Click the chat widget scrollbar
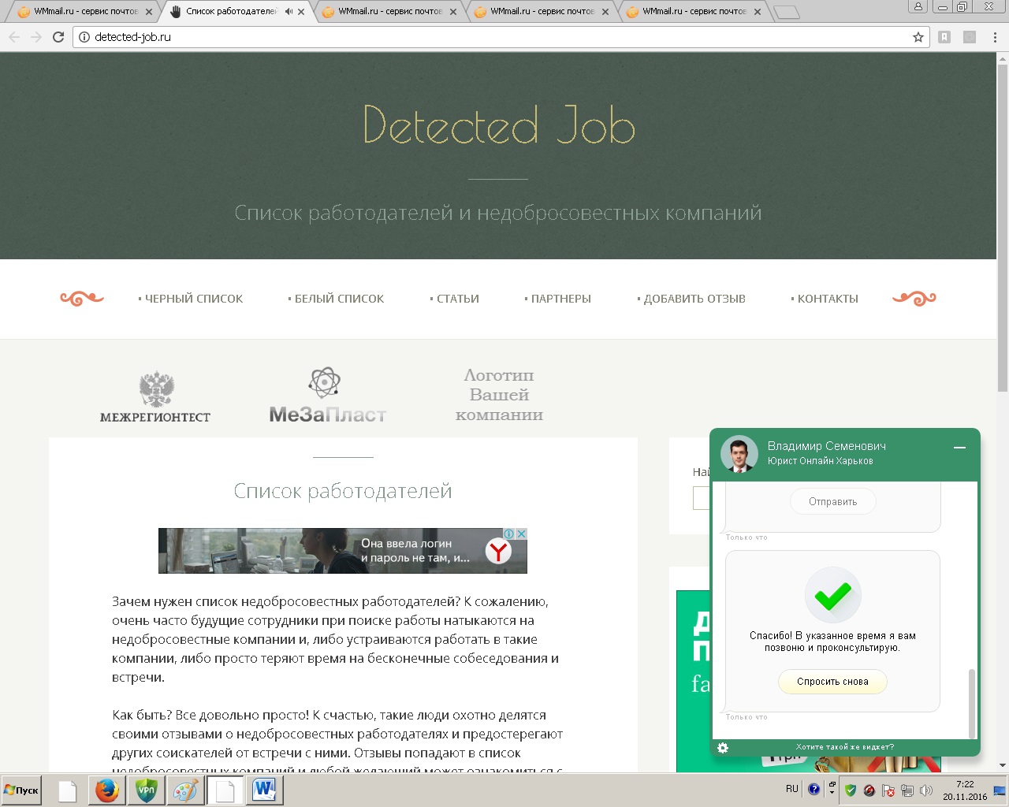 (x=972, y=703)
